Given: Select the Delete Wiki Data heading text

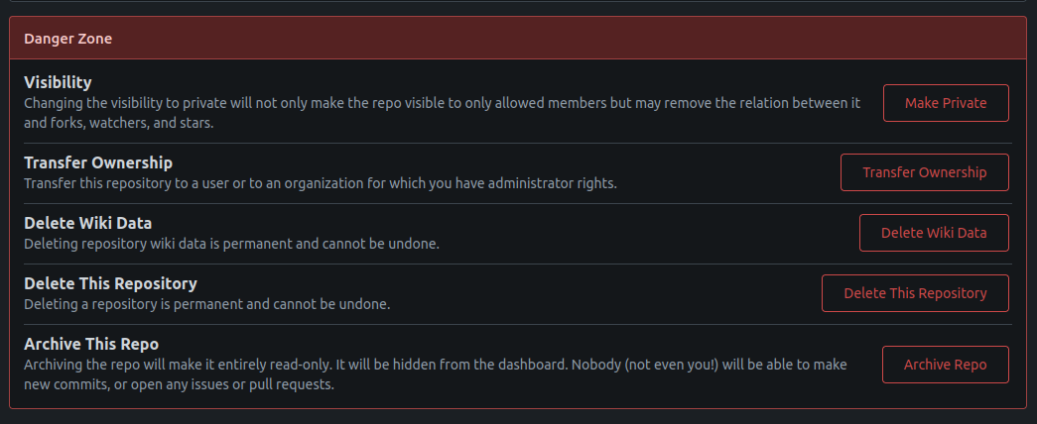Looking at the screenshot, I should tap(87, 223).
